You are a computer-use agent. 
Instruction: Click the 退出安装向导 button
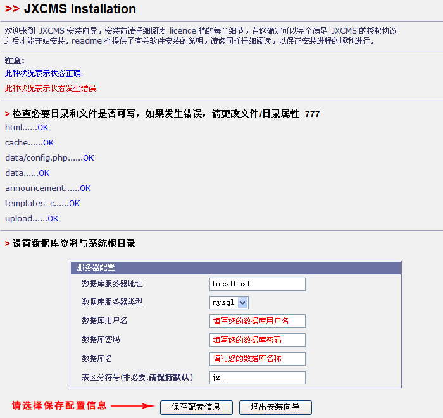pos(275,407)
